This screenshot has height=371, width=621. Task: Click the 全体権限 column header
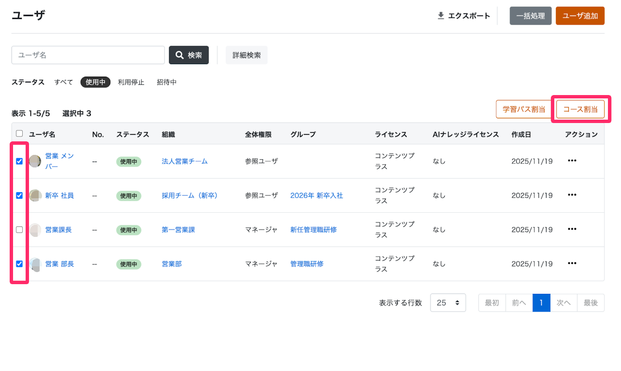[258, 134]
